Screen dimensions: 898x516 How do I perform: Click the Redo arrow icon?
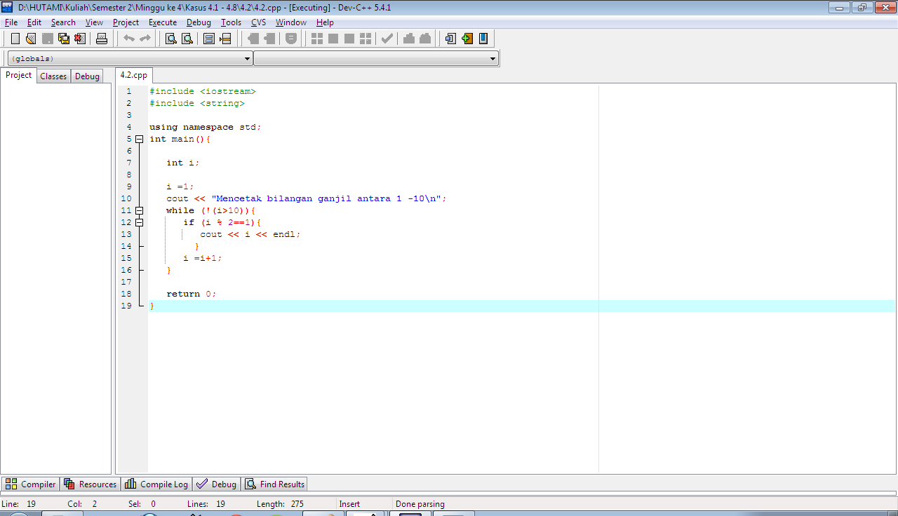(145, 39)
